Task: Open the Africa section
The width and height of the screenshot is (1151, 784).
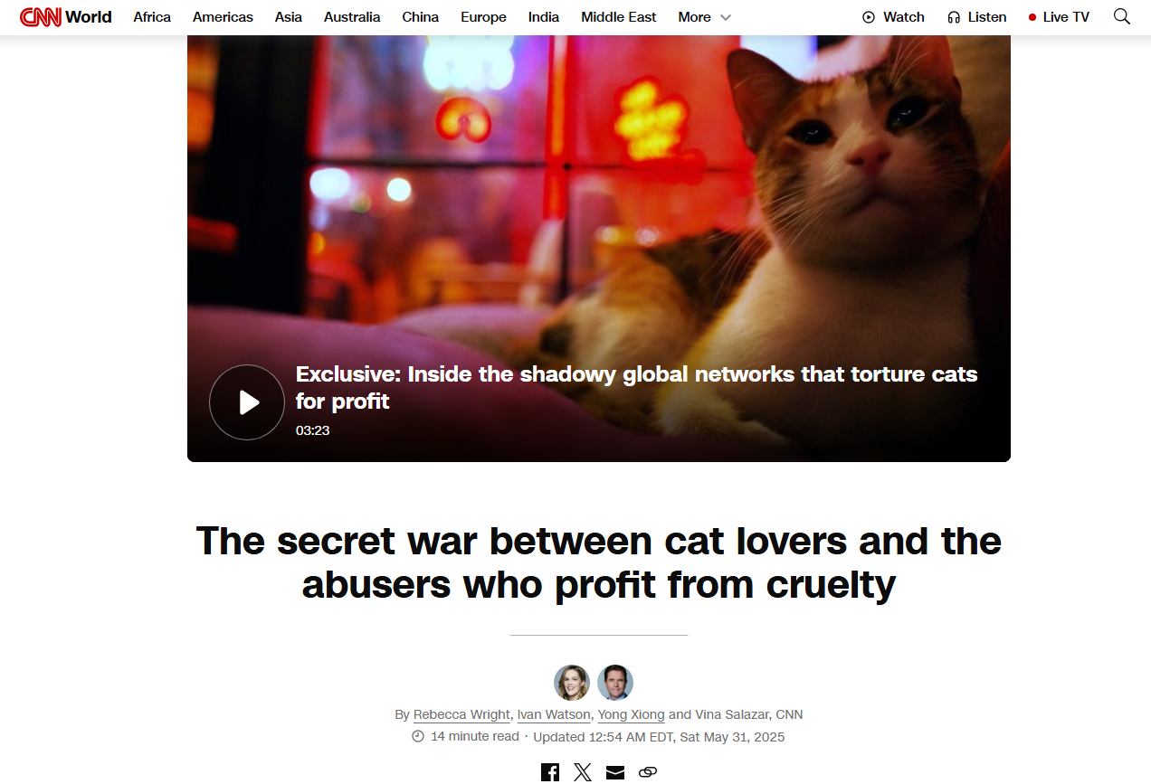Action: click(152, 17)
